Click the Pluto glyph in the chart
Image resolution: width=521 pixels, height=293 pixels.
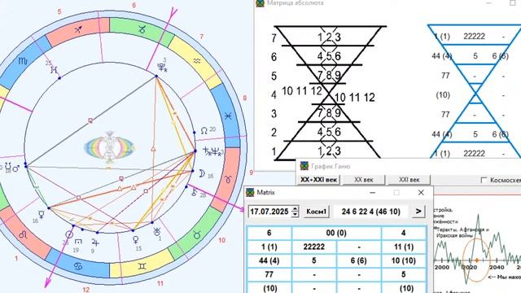(162, 67)
